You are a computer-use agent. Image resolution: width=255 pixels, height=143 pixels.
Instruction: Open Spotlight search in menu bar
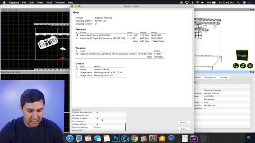tap(238, 2)
